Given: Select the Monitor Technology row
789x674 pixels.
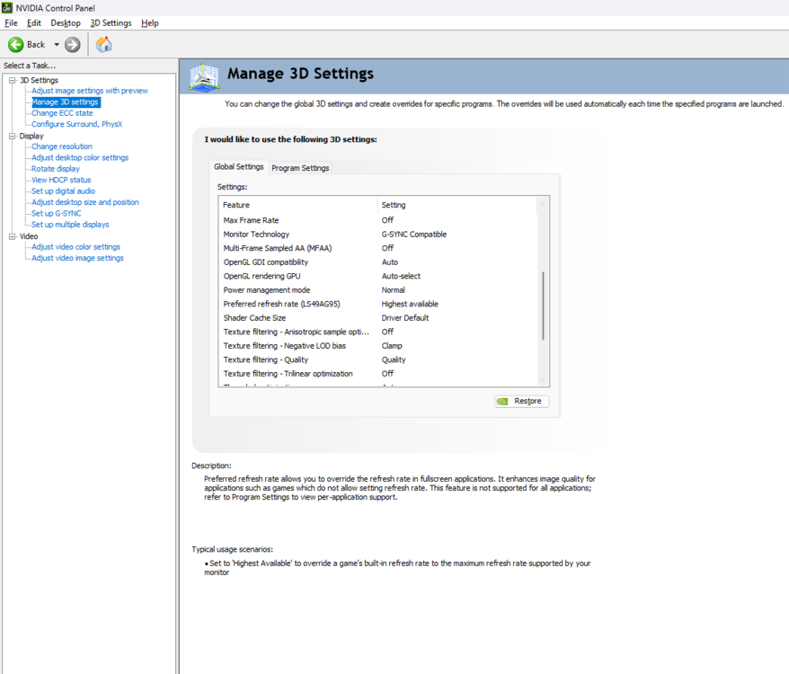Looking at the screenshot, I should [380, 235].
